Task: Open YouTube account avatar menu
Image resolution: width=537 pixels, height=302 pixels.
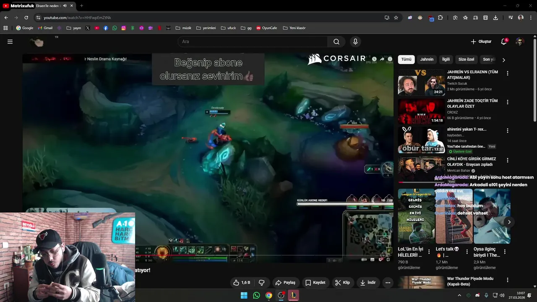Action: (520, 42)
